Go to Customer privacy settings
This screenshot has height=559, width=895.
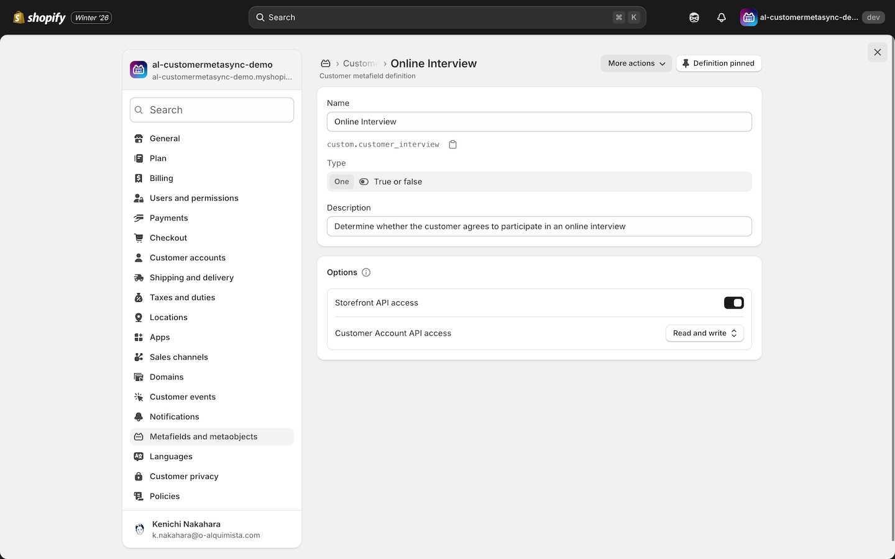(184, 476)
